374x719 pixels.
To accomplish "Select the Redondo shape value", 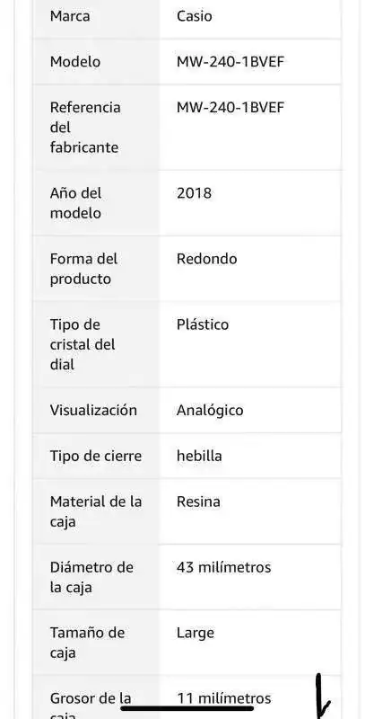I will click(x=207, y=259).
